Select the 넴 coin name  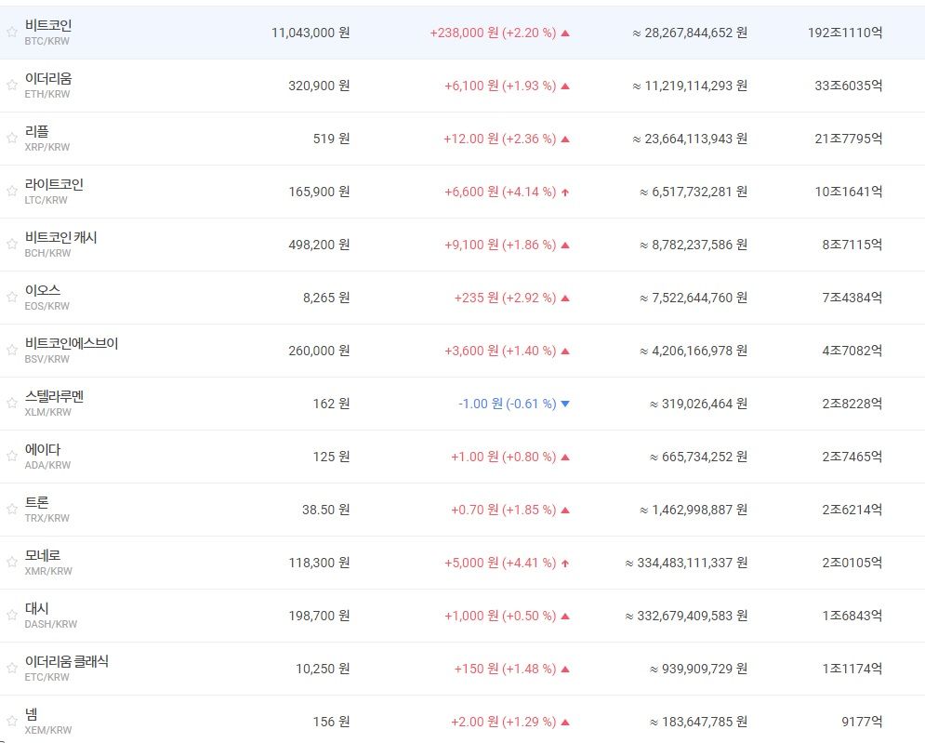pyautogui.click(x=32, y=714)
